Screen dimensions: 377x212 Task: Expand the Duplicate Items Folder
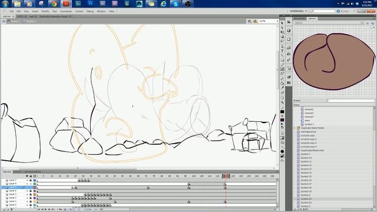(x=295, y=128)
